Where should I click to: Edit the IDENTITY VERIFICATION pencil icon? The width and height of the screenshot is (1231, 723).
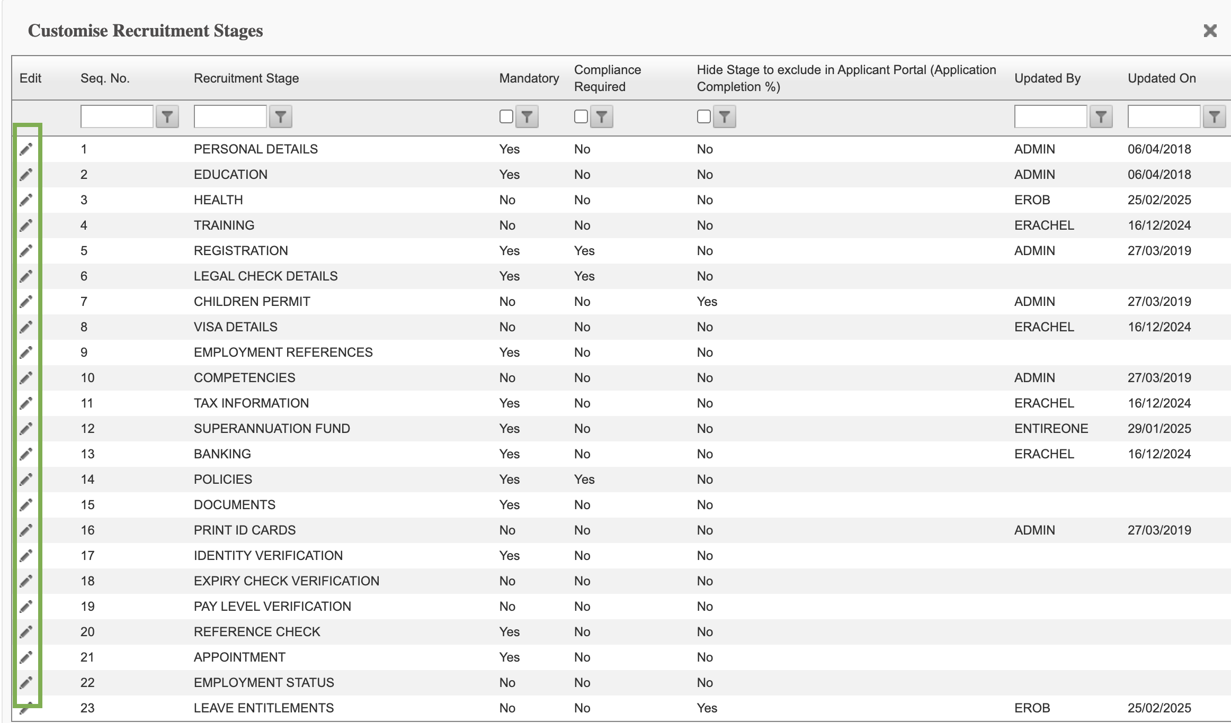[26, 556]
